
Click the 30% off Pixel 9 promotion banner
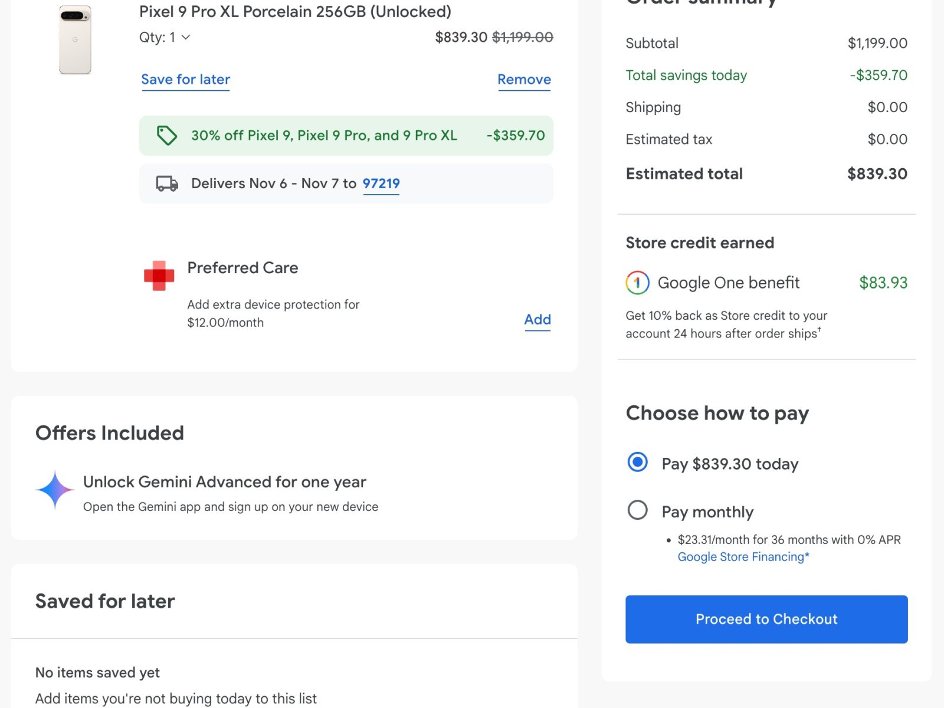346,136
